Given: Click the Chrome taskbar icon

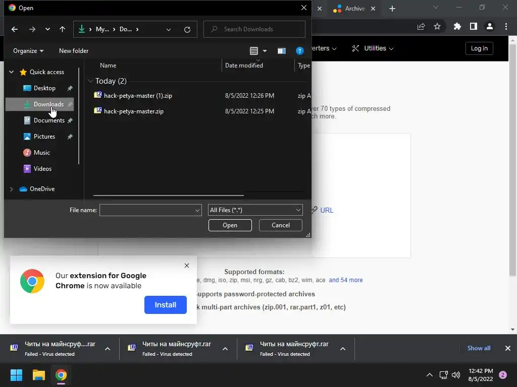Looking at the screenshot, I should coord(61,375).
